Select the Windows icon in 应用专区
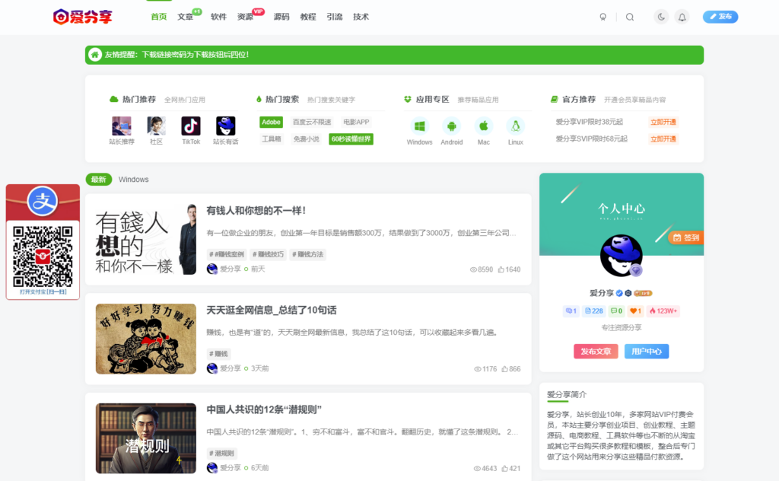779x481 pixels. [419, 126]
